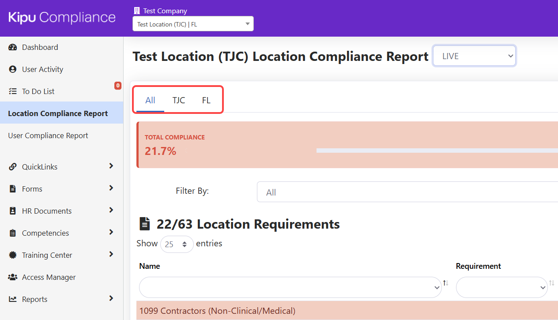Sort table by Name column arrows
This screenshot has height=320, width=558.
[x=445, y=283]
